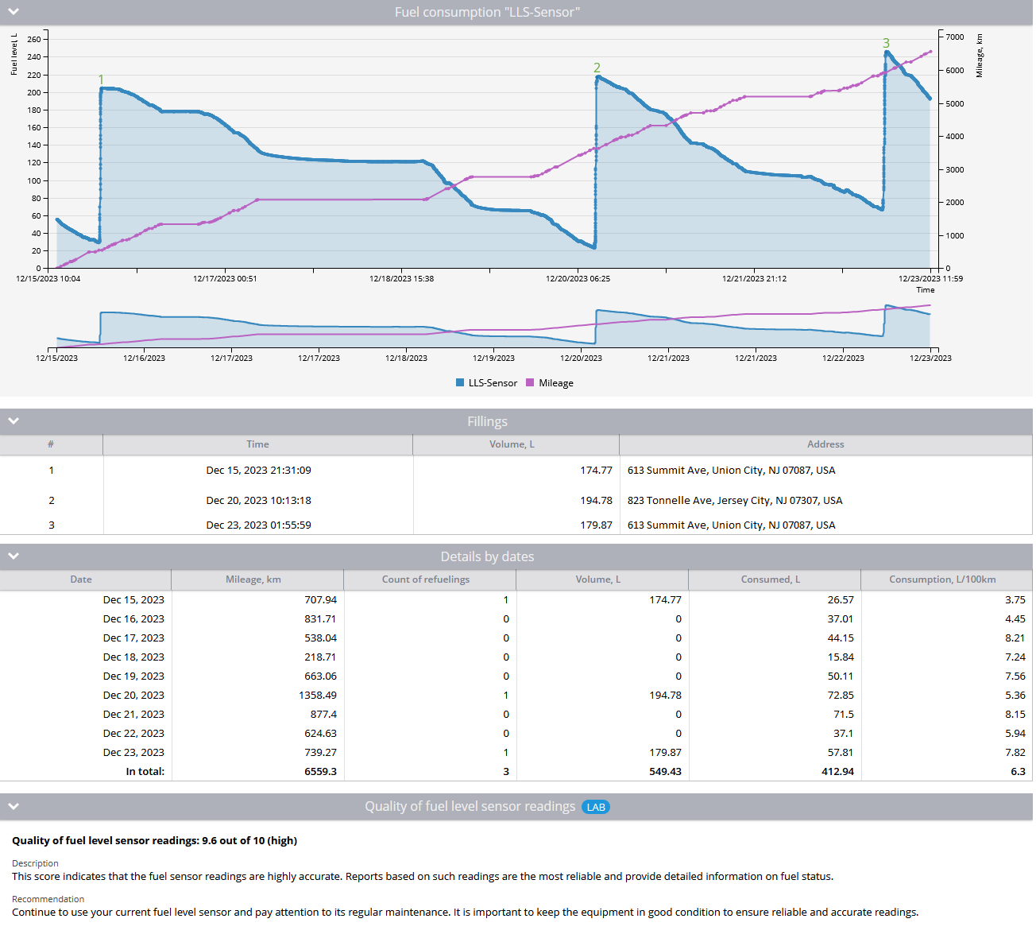The image size is (1036, 938).
Task: Toggle Mileage series in chart legend
Action: 555,383
